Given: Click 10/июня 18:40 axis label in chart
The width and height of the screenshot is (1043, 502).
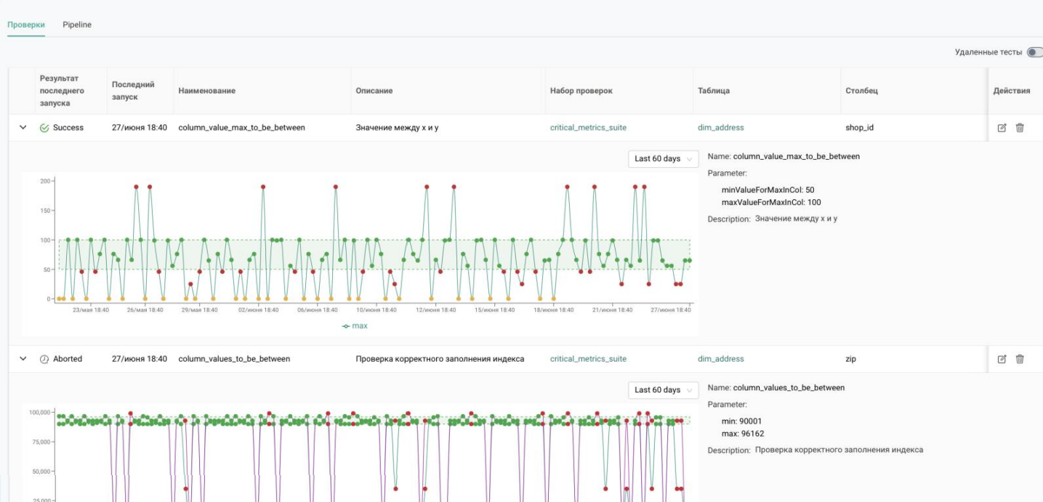Looking at the screenshot, I should (x=377, y=310).
